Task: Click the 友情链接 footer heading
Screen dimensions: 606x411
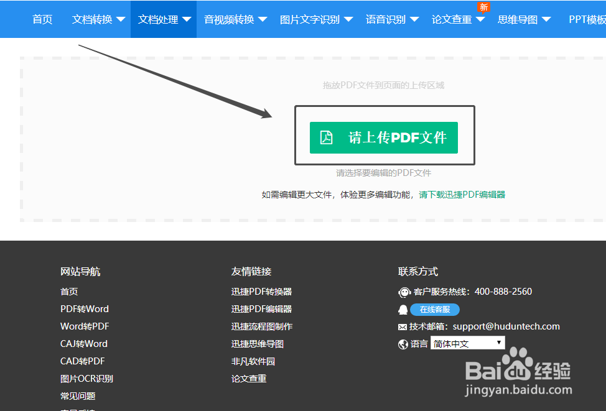Action: point(251,272)
